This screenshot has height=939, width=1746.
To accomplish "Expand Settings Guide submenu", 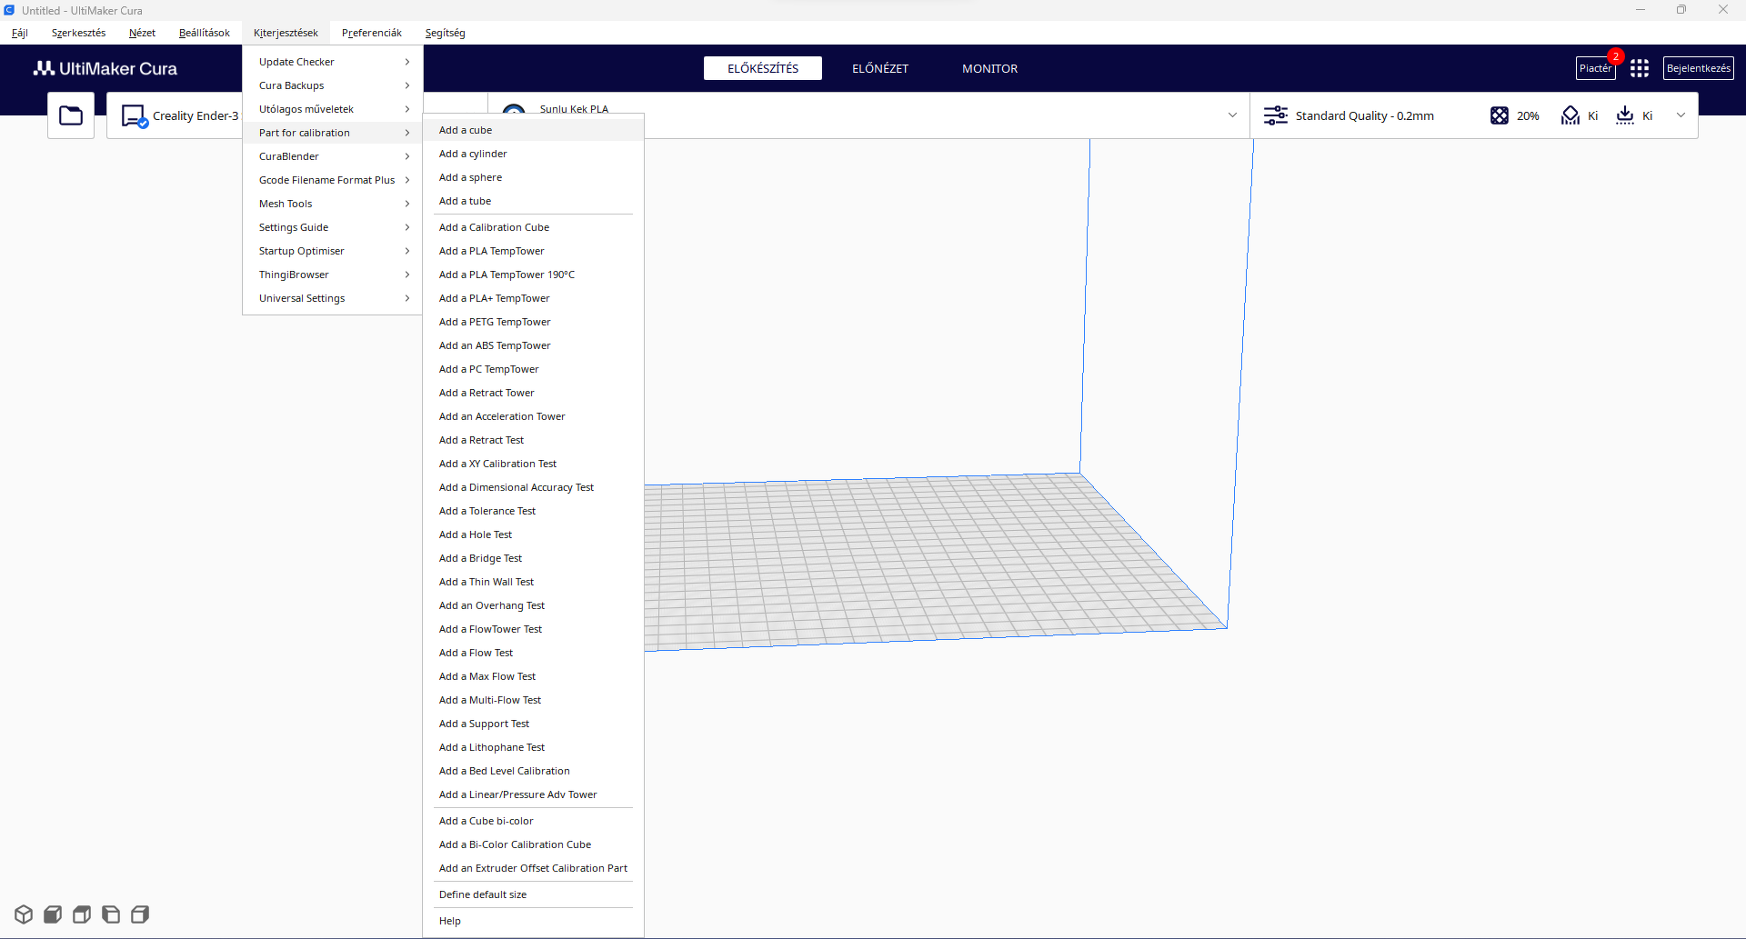I will pos(333,227).
